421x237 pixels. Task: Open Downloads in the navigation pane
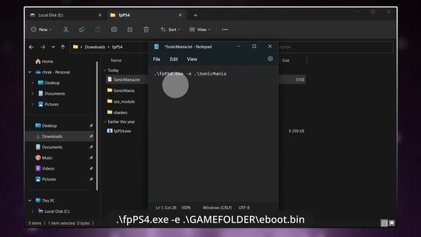click(52, 136)
